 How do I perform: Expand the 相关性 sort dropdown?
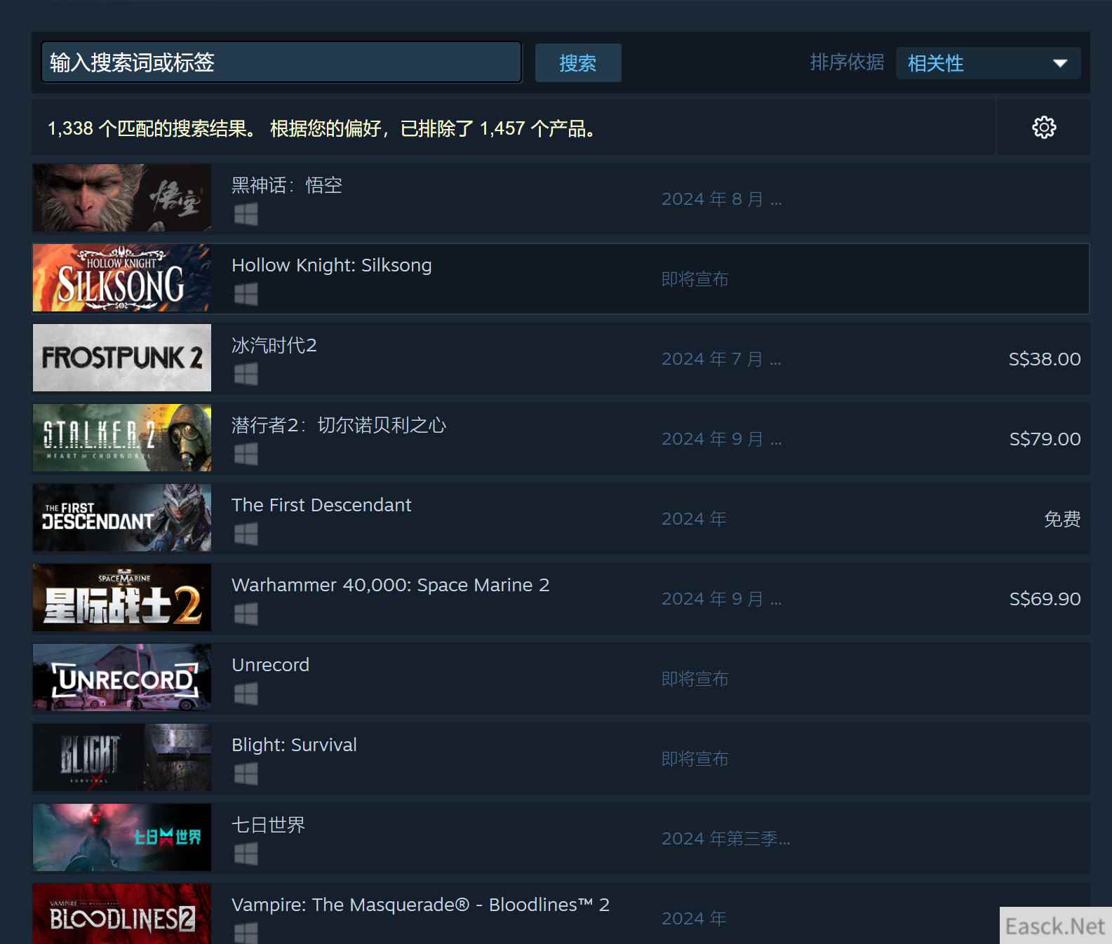pyautogui.click(x=987, y=63)
